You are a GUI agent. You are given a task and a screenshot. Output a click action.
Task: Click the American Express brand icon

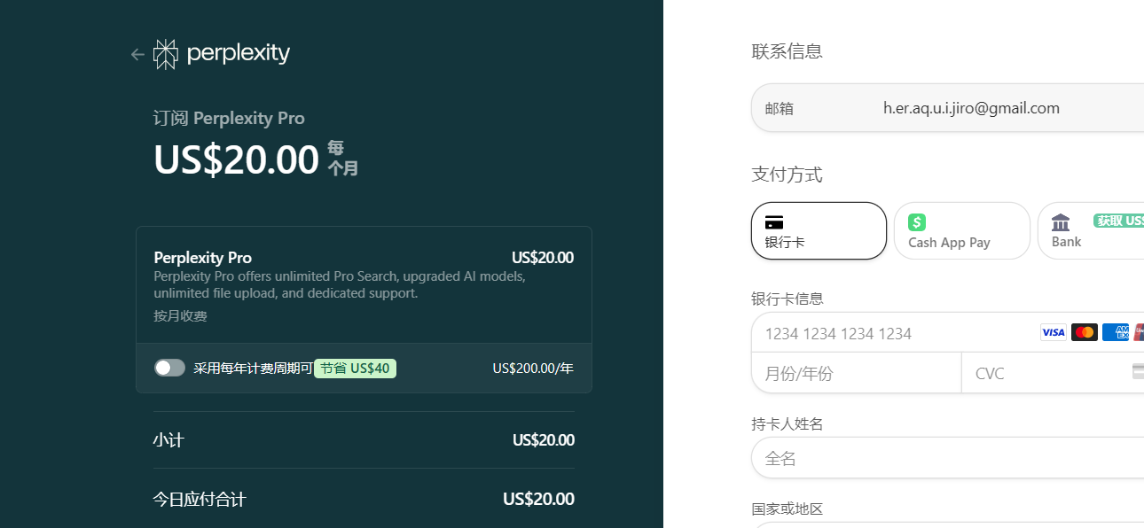click(x=1116, y=332)
